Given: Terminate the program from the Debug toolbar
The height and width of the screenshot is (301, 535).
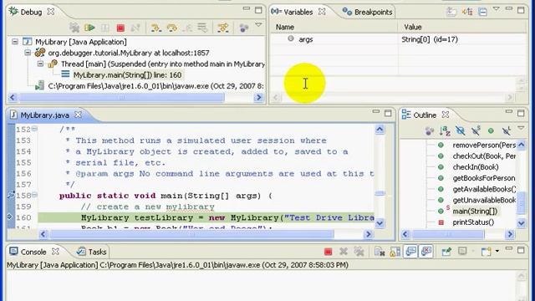Looking at the screenshot, I should (120, 28).
